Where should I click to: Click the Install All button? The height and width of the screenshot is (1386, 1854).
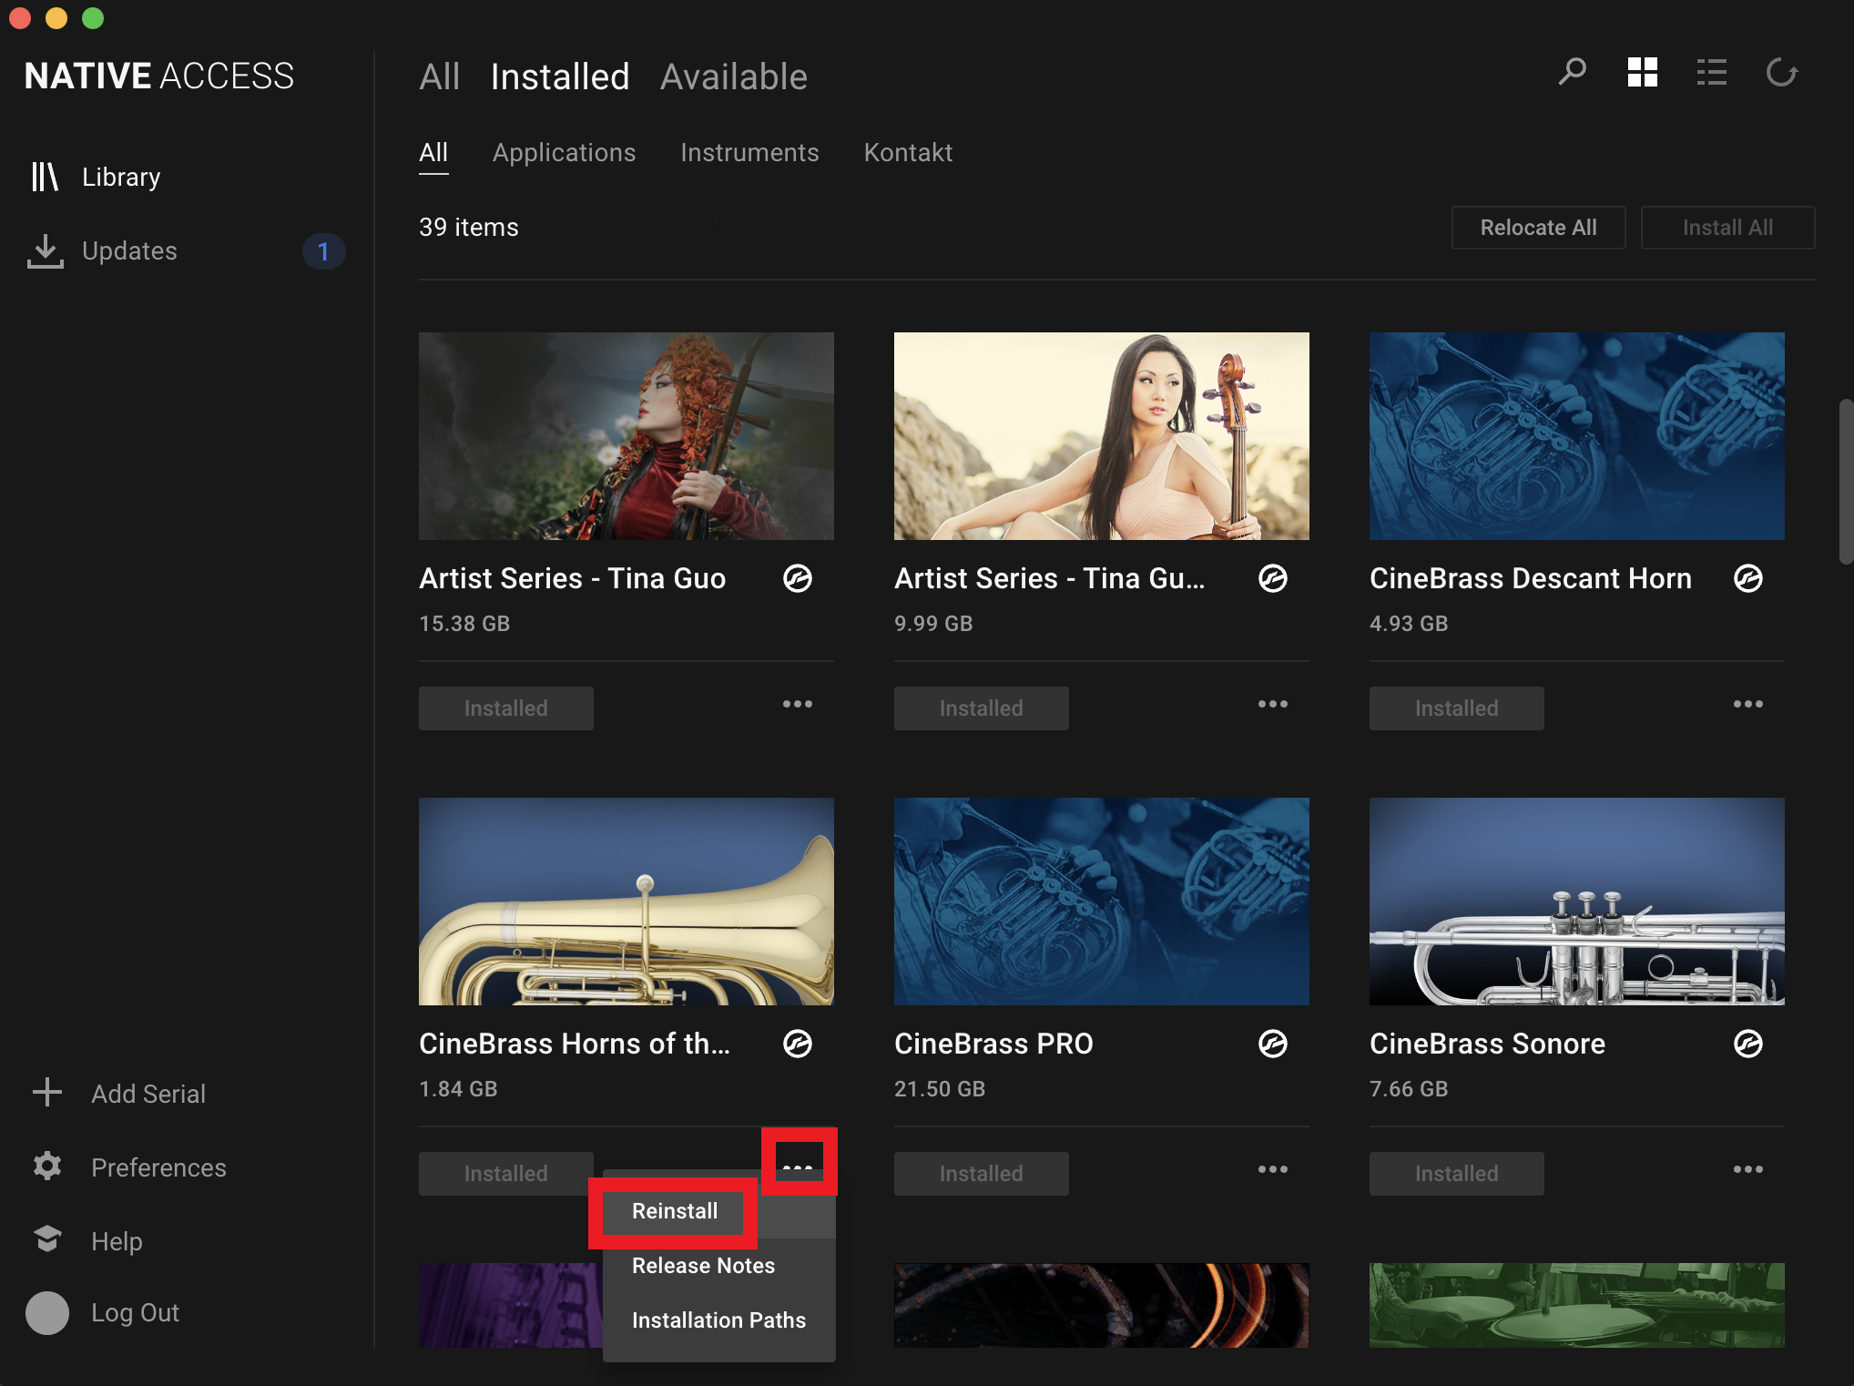[x=1727, y=228]
